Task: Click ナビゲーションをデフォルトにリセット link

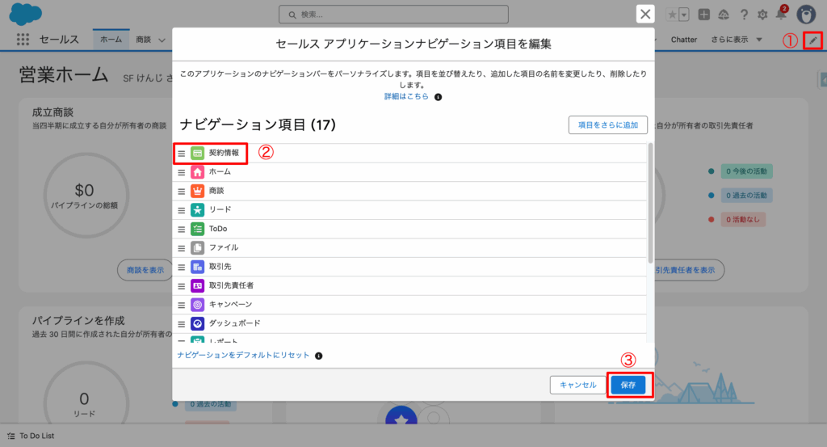Action: [x=243, y=356]
